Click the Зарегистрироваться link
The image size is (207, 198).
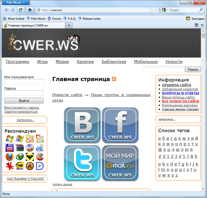[x=21, y=112]
